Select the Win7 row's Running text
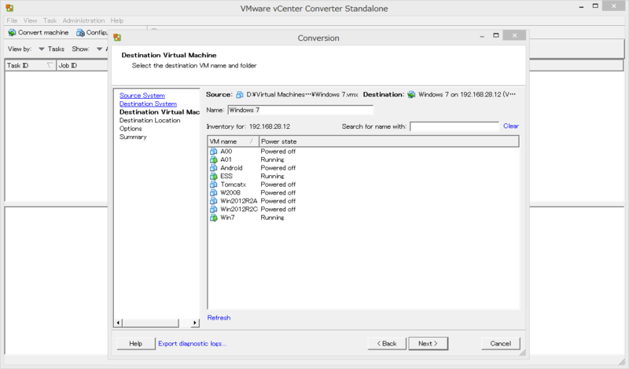Image resolution: width=629 pixels, height=369 pixels. click(x=272, y=217)
